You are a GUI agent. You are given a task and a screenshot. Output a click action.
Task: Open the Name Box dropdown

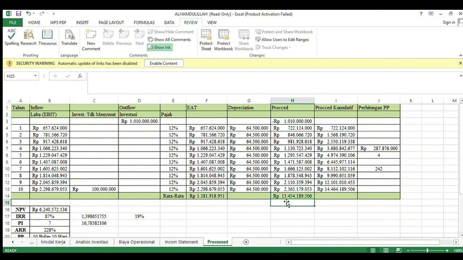point(35,76)
